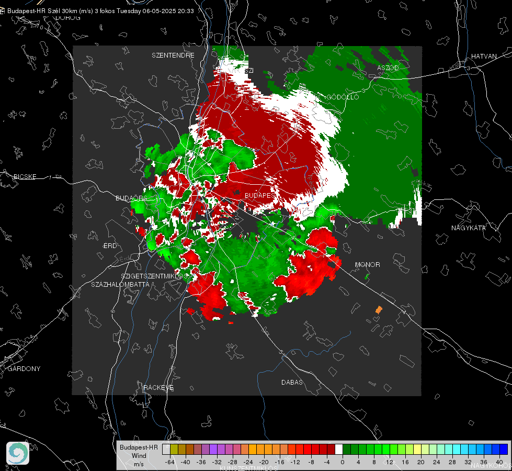The height and width of the screenshot is (471, 512).
Task: Click the -64 legend value
Action: point(170,462)
